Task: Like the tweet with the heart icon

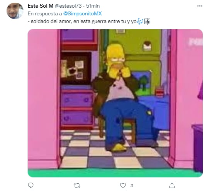Action: point(123,186)
